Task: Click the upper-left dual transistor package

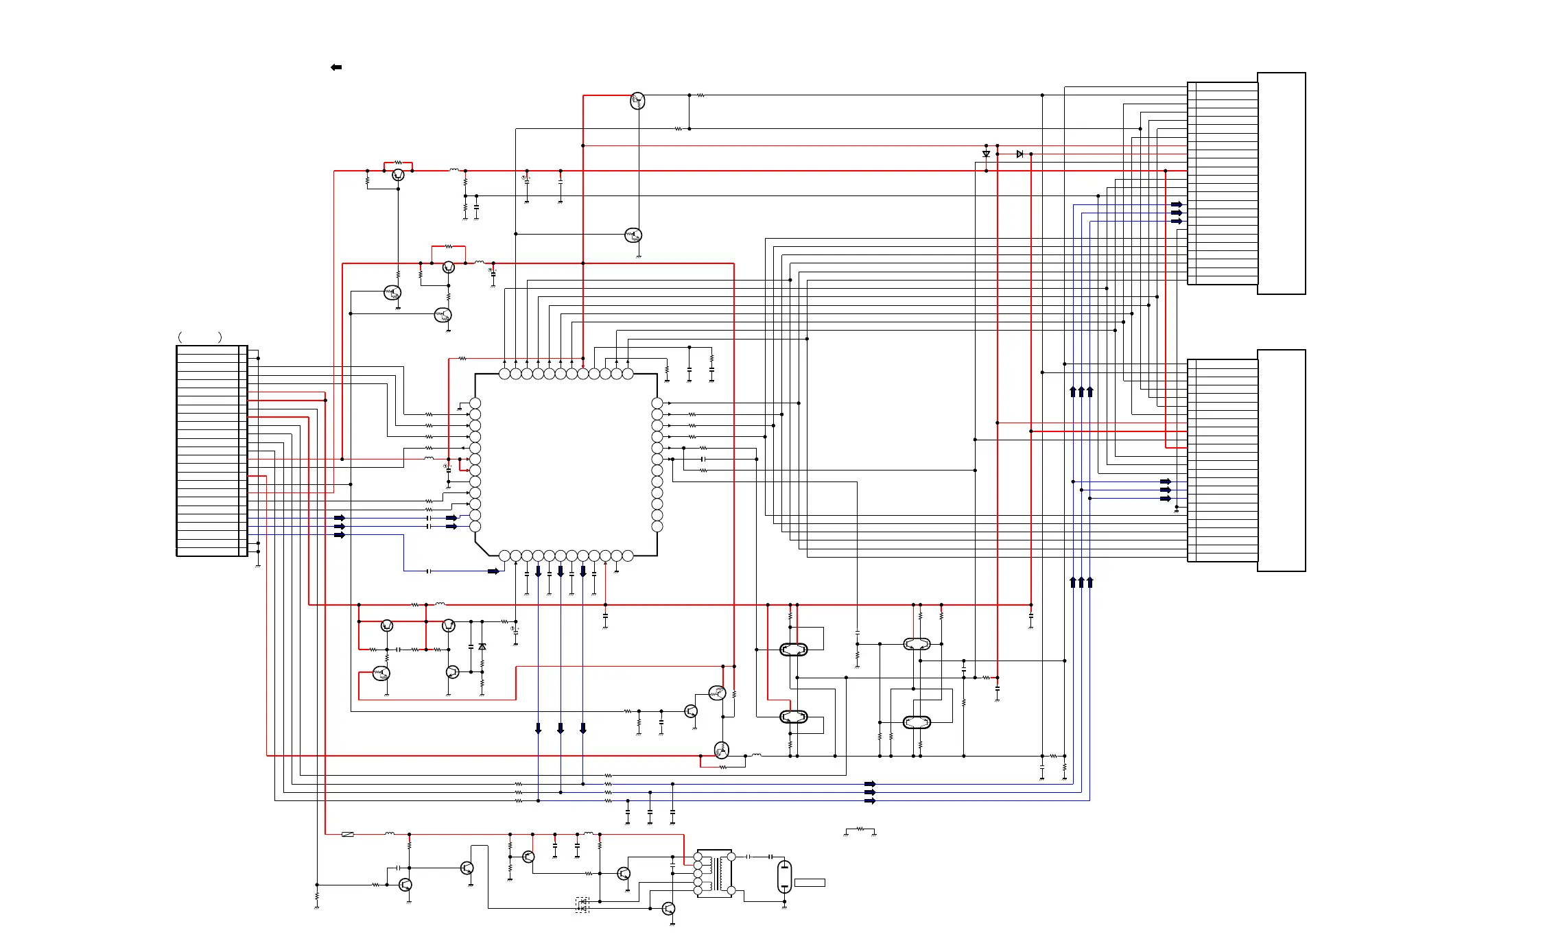Action: pyautogui.click(x=794, y=649)
